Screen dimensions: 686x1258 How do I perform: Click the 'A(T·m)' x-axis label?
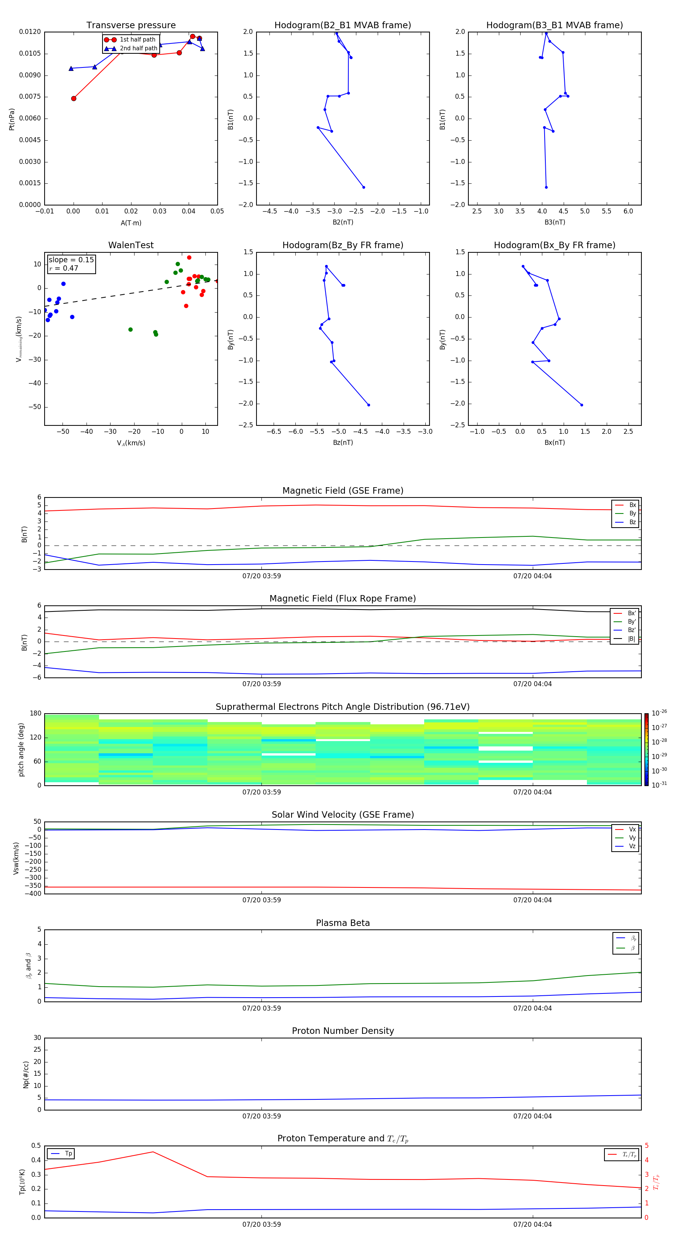131,223
